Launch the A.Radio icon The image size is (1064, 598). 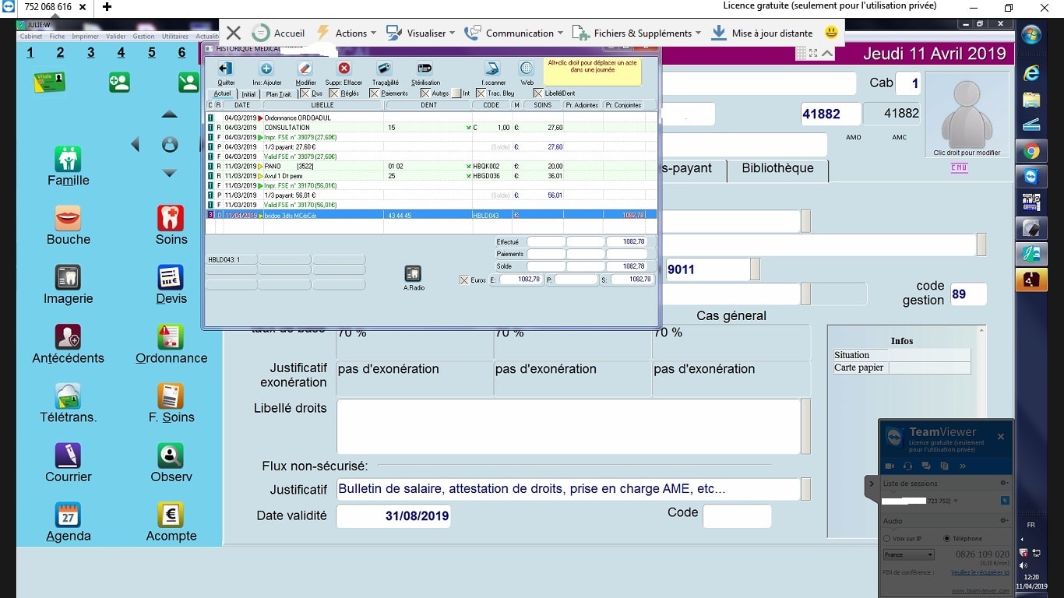(413, 274)
